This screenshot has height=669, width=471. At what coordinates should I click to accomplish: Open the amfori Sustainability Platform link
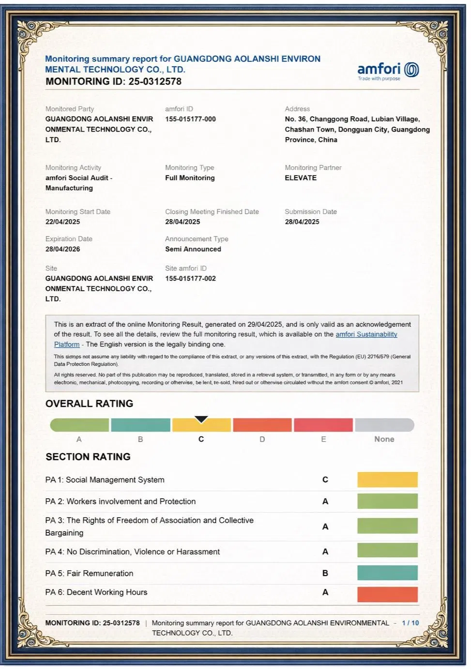366,334
